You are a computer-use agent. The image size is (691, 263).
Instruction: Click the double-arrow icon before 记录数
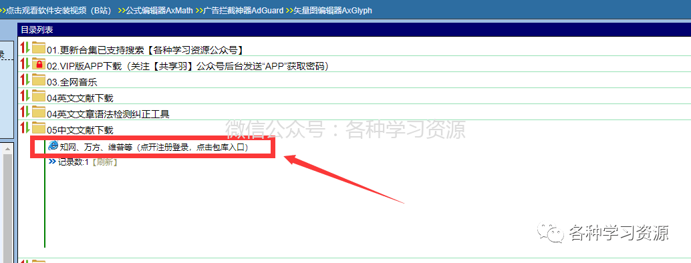(52, 162)
